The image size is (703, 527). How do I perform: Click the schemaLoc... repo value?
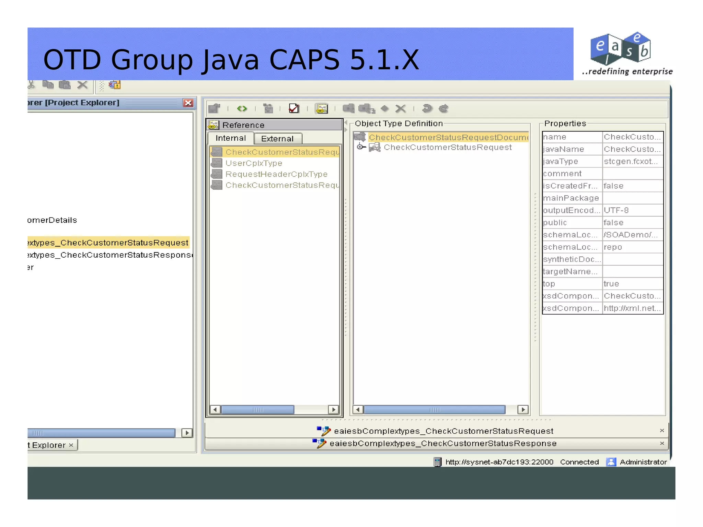click(633, 247)
